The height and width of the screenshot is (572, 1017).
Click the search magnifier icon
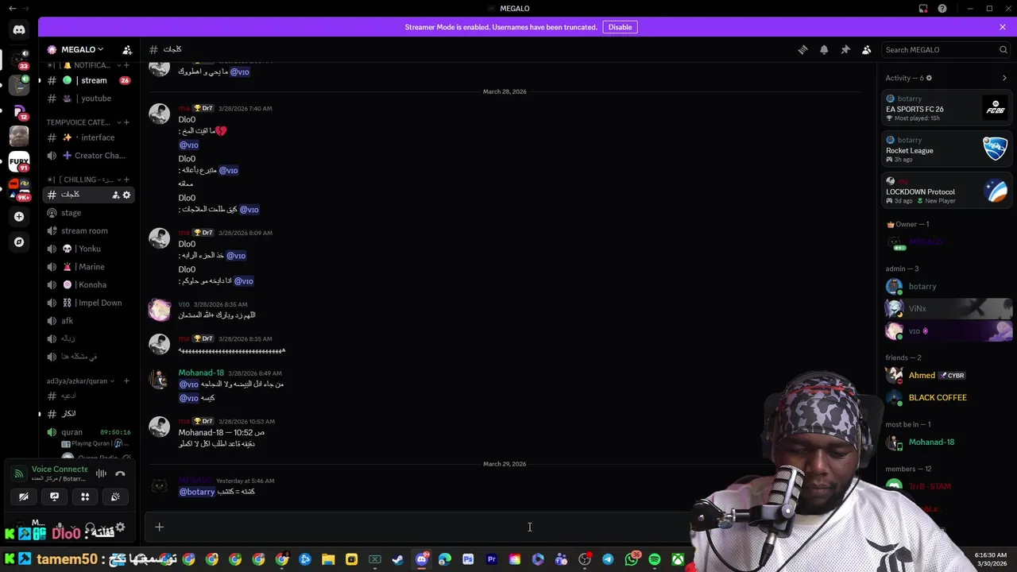(x=1003, y=49)
